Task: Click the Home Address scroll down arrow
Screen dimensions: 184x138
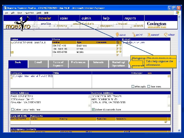Action: pyautogui.click(x=89, y=106)
